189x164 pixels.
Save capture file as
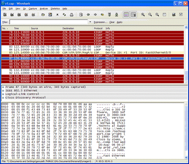point(50,15)
